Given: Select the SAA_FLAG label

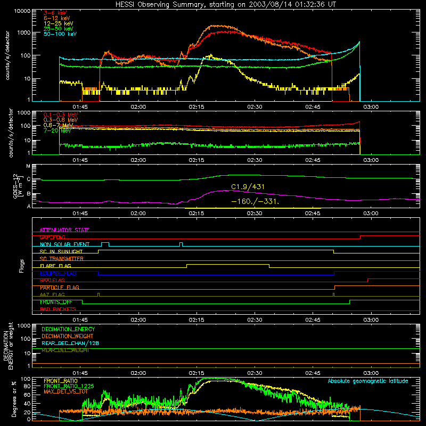Looking at the screenshot, I should click(52, 280).
